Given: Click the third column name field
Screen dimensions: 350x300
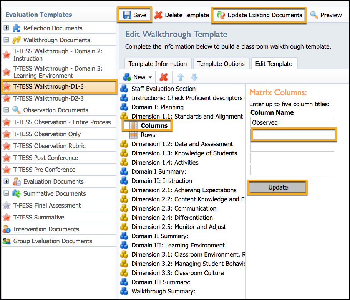Looking at the screenshot, I should (292, 146).
